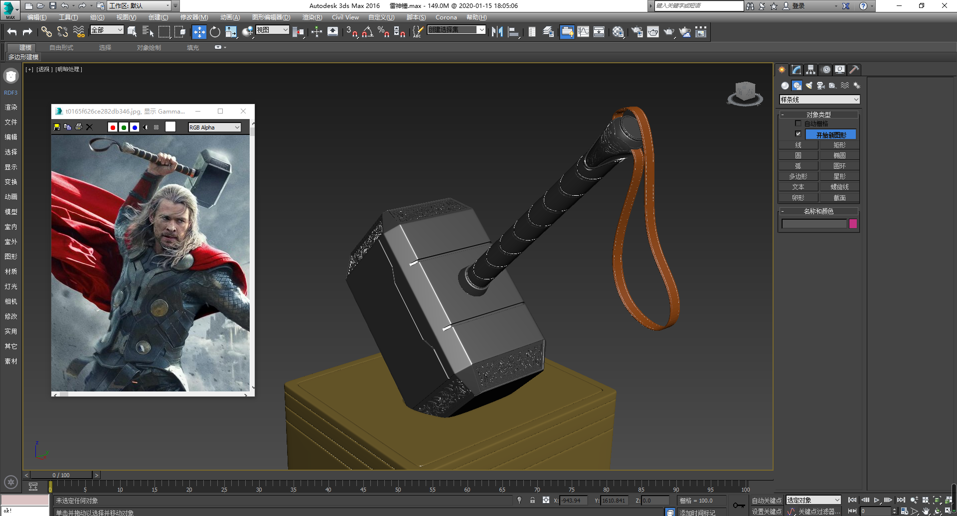Click the Redo arrow in main toolbar

tap(27, 32)
